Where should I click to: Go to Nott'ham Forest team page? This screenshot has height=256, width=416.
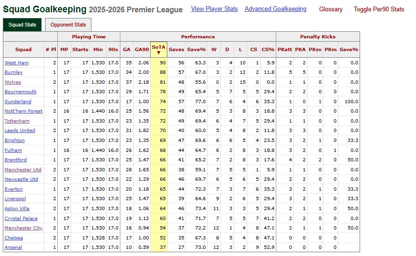click(23, 111)
